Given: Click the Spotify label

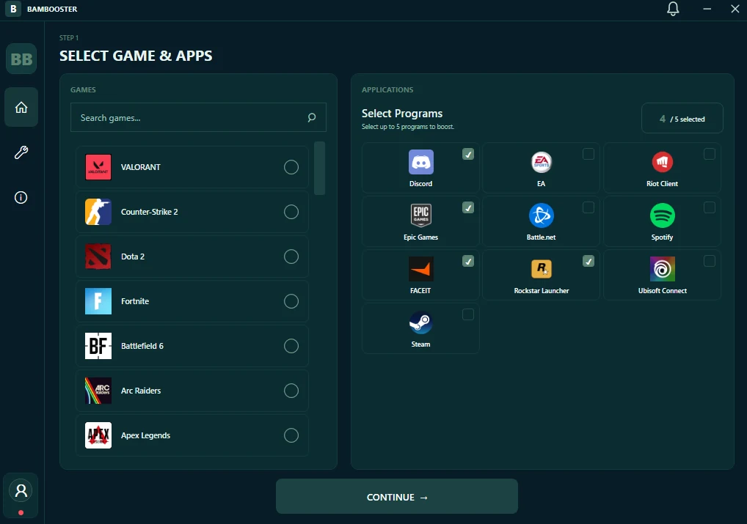Looking at the screenshot, I should [662, 237].
